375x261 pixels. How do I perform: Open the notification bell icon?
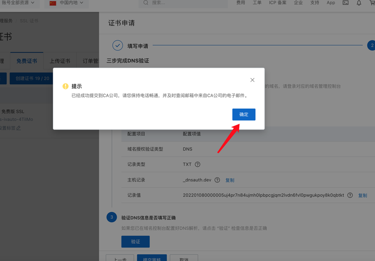coord(359,3)
